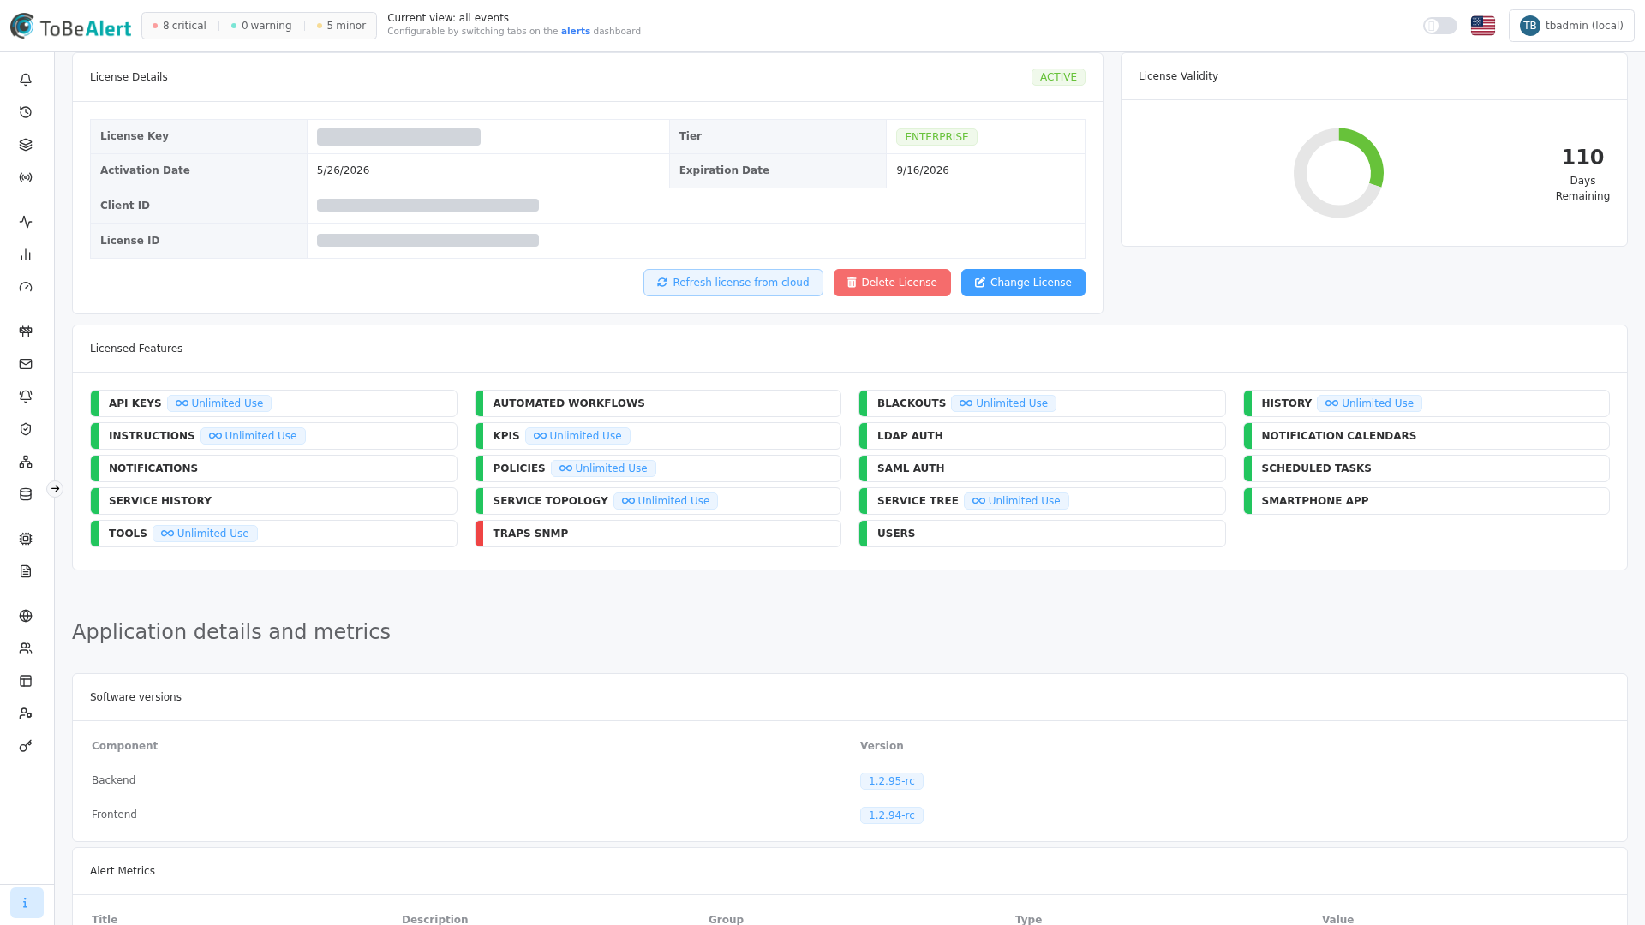Viewport: 1645px width, 925px height.
Task: Click the blue info button at sidebar bottom
Action: pos(27,903)
